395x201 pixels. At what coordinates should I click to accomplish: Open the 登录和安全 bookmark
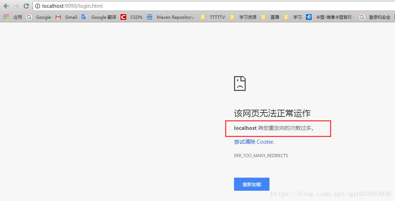click(380, 17)
